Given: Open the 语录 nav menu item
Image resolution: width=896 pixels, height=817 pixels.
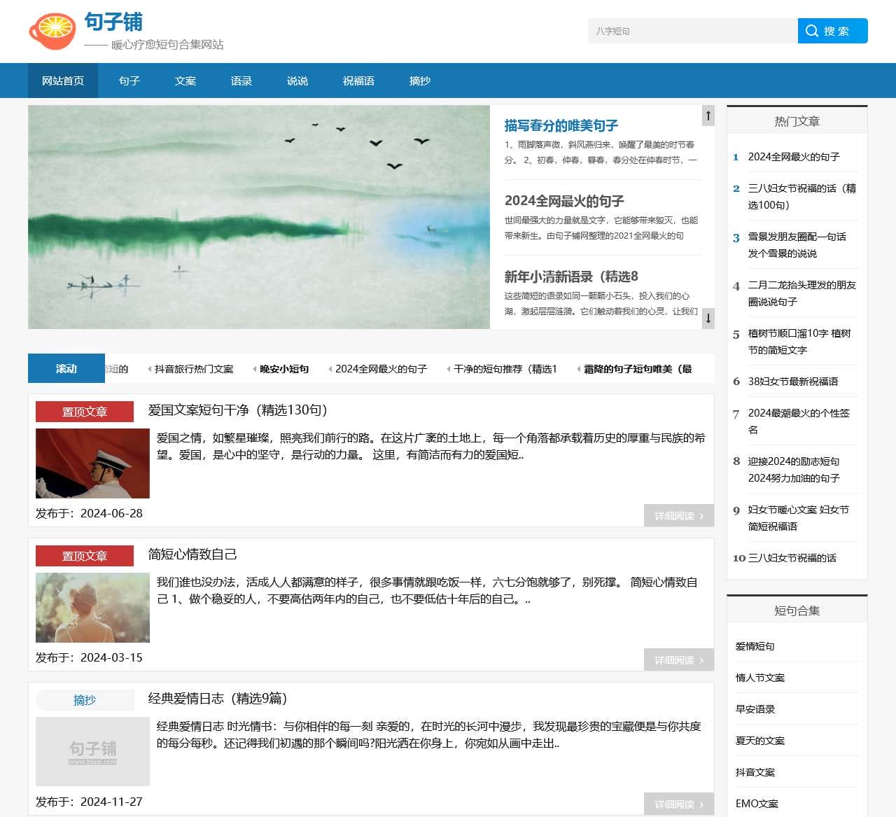Looking at the screenshot, I should click(241, 81).
